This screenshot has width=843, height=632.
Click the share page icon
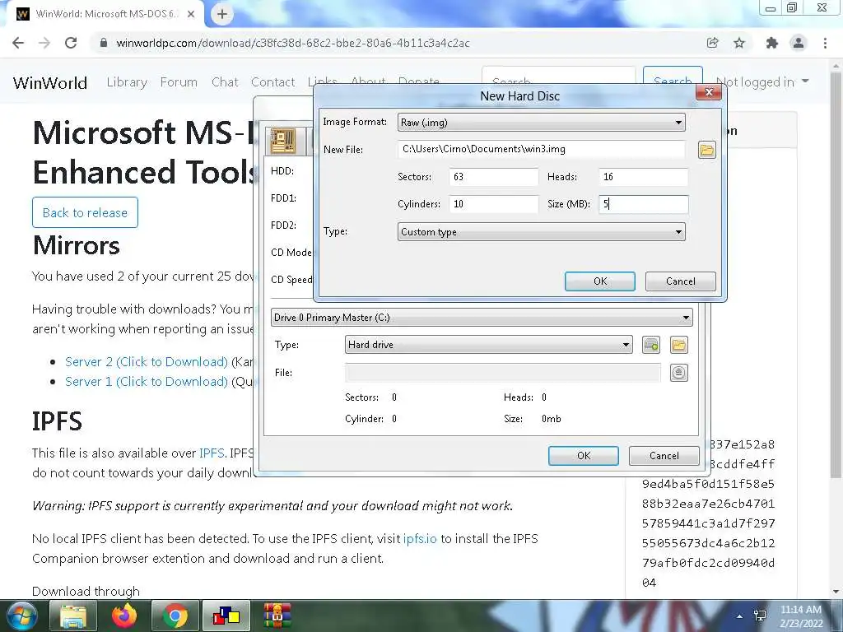coord(713,43)
